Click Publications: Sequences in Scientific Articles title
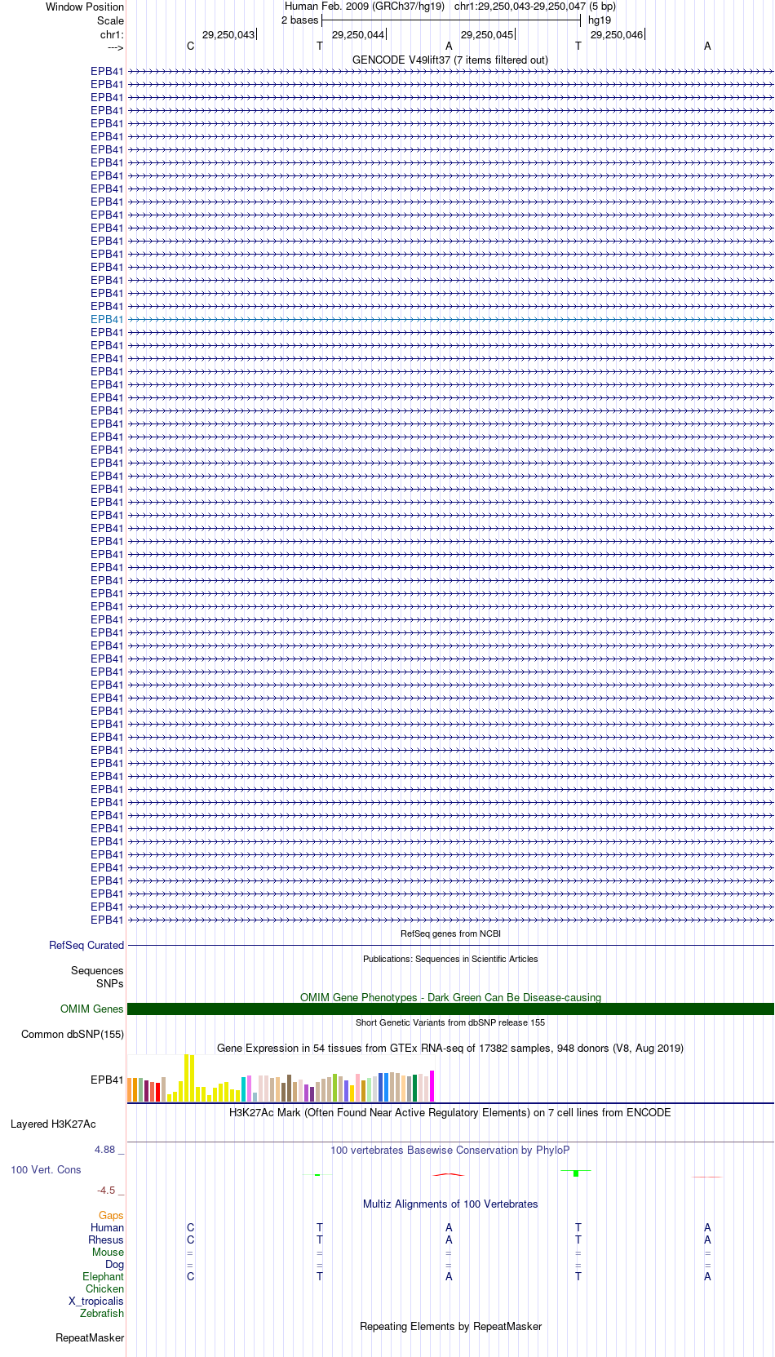This screenshot has height=1357, width=775. (x=450, y=959)
